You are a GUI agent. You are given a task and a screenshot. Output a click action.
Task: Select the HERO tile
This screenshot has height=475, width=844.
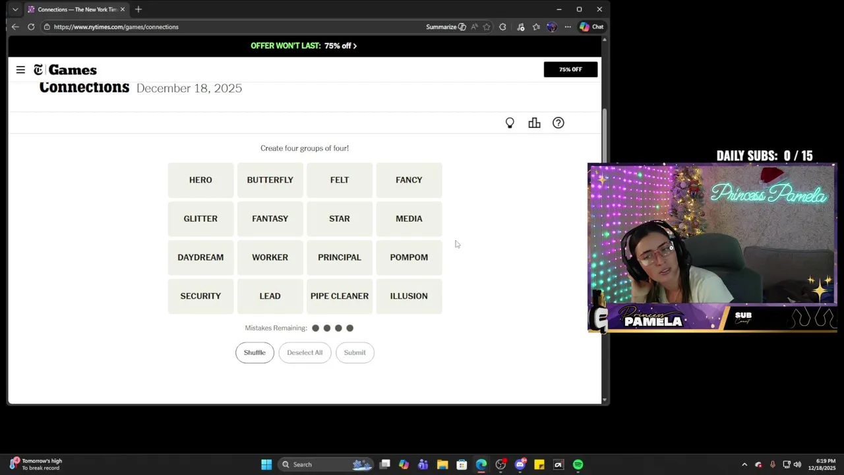(200, 180)
